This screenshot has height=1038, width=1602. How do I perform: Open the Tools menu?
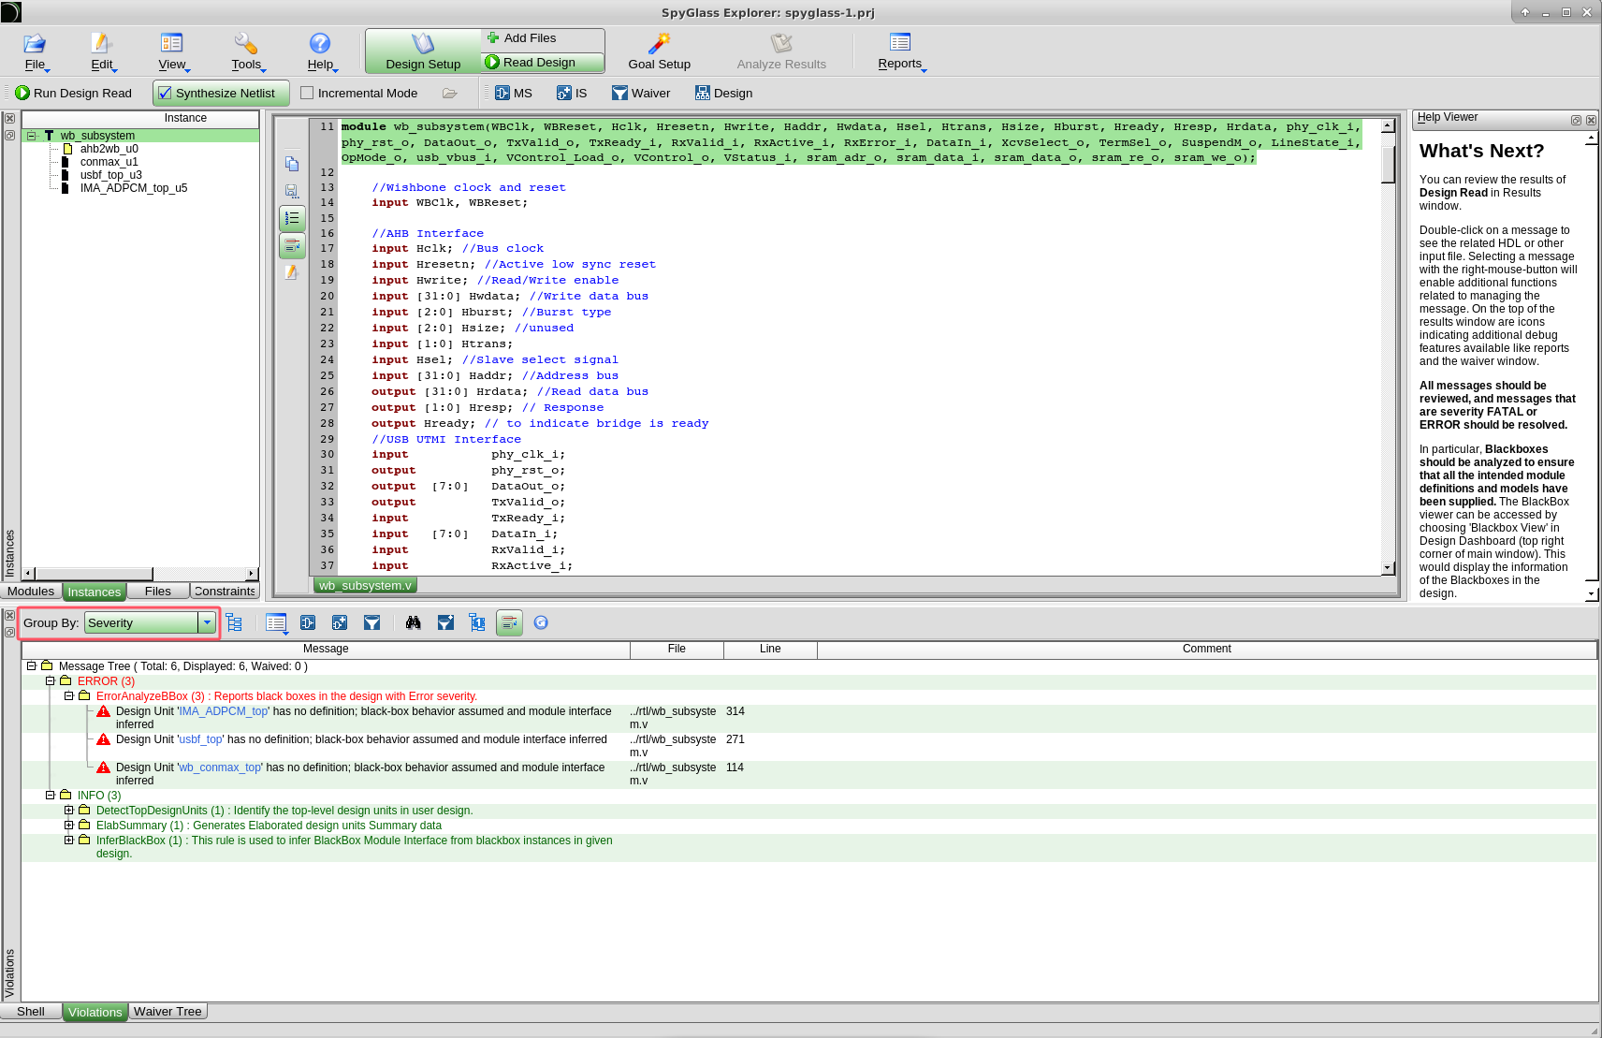click(x=247, y=52)
